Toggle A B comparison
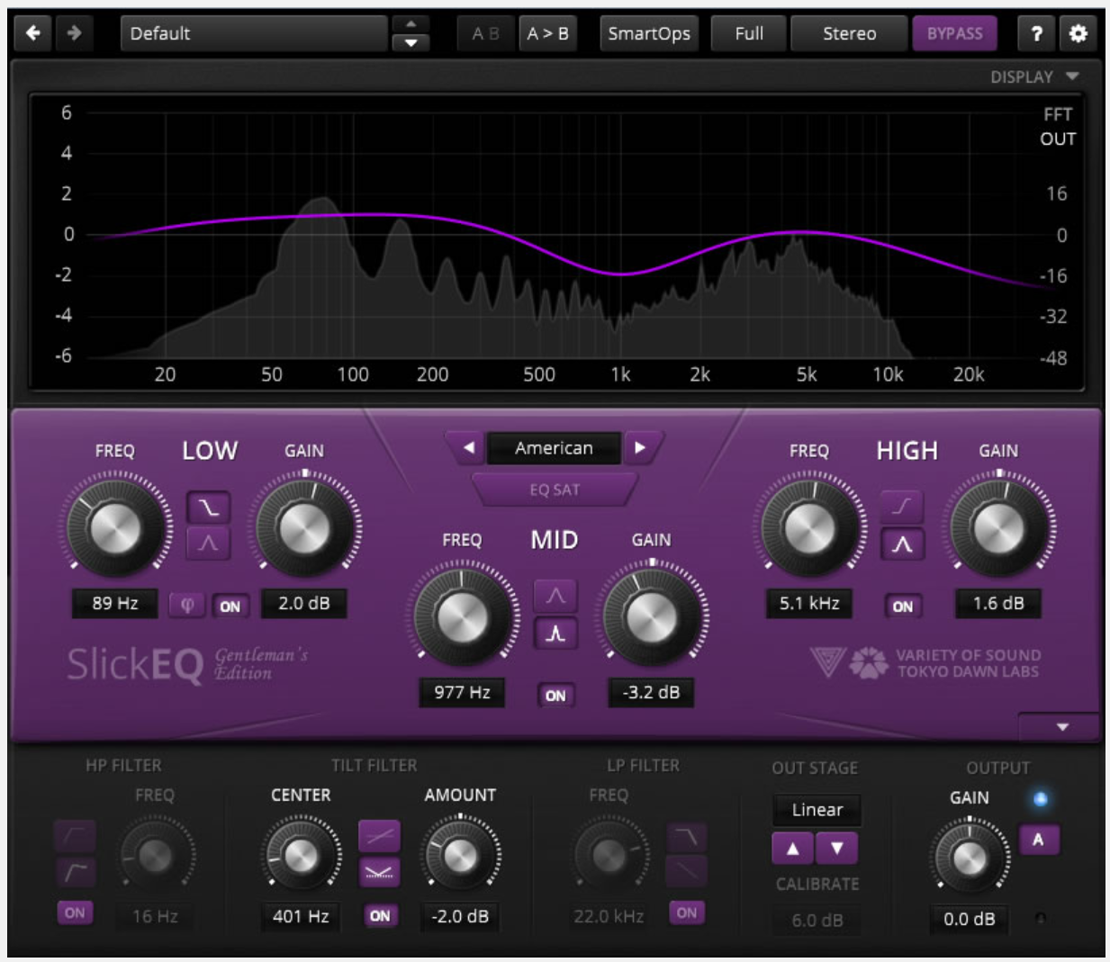 [x=486, y=34]
